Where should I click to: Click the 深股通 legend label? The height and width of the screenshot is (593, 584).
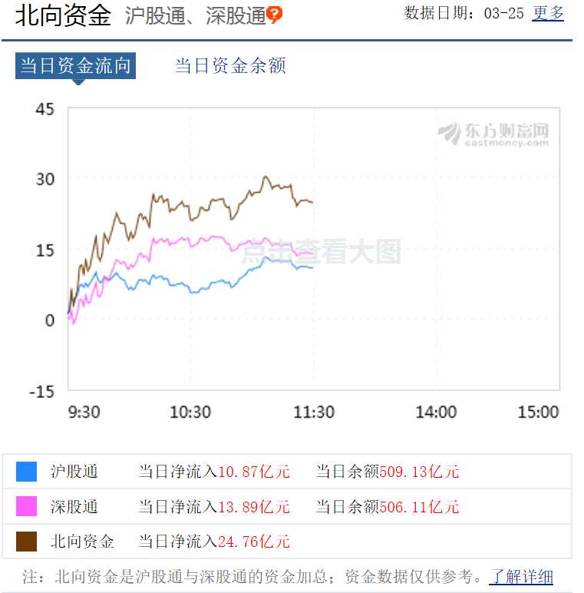point(74,507)
